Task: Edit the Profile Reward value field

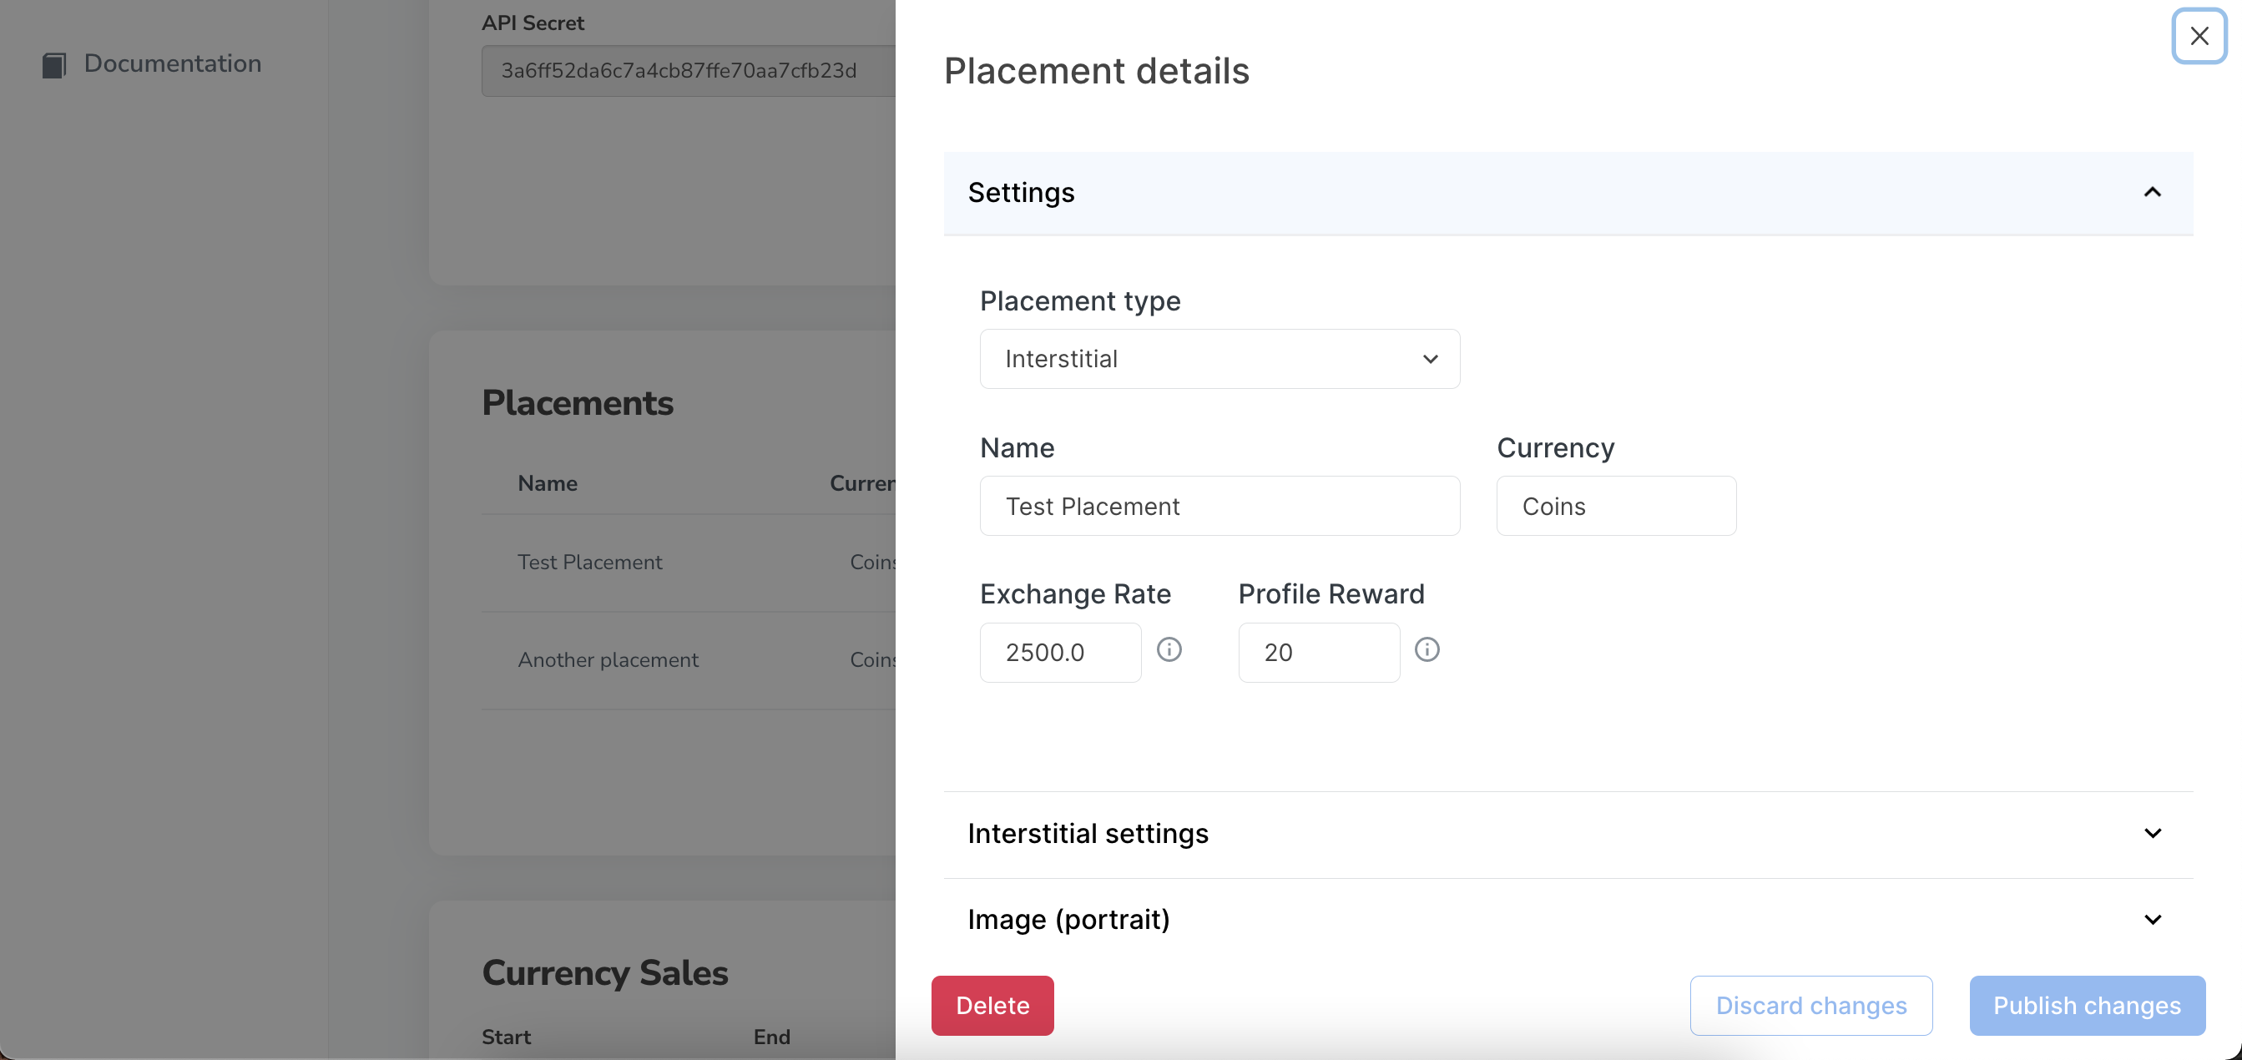Action: 1317,651
